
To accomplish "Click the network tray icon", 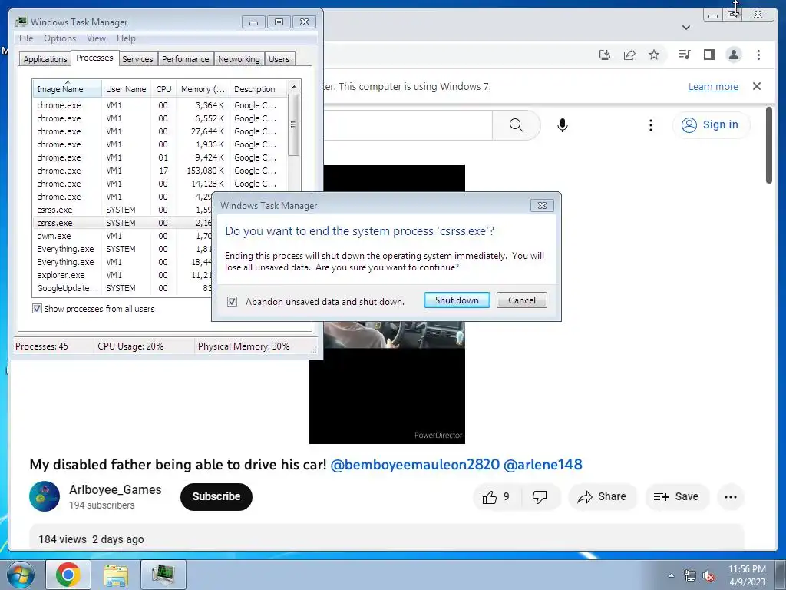I will point(690,575).
